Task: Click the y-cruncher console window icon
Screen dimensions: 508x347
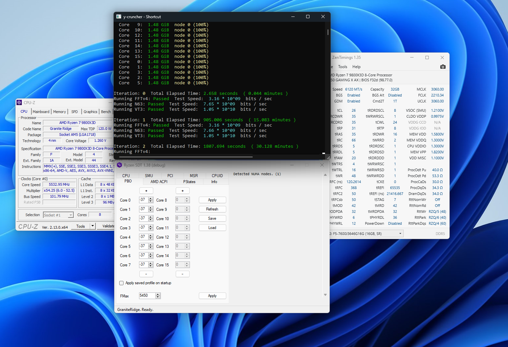Action: pos(119,17)
